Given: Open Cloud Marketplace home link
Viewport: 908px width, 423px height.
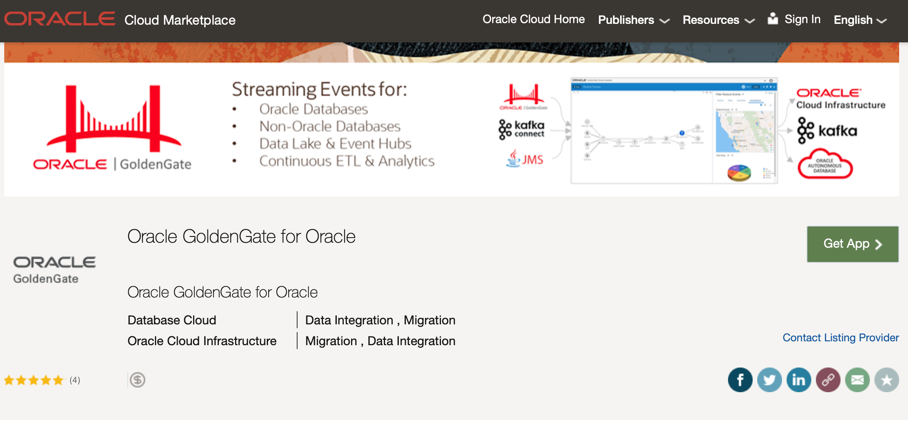Looking at the screenshot, I should [180, 20].
